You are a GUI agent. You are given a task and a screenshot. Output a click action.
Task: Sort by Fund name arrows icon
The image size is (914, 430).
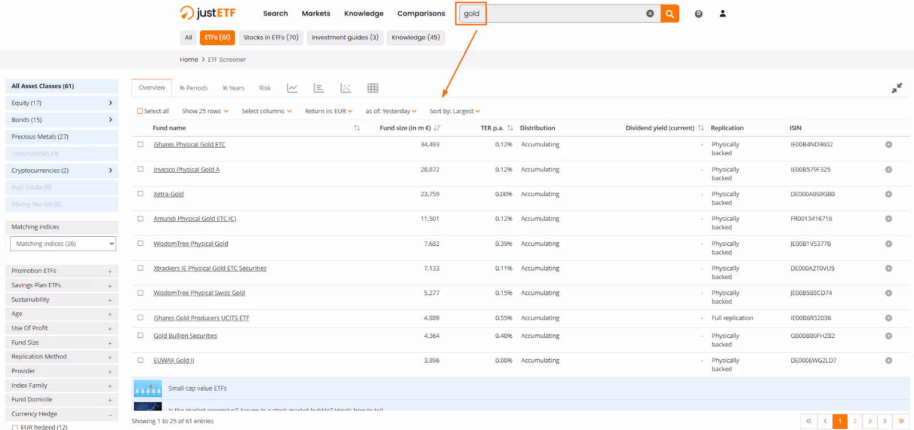click(x=357, y=128)
